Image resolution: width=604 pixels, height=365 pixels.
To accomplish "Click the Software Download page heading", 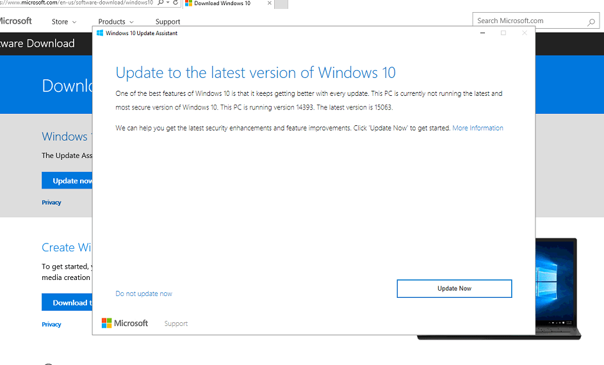I will click(37, 43).
